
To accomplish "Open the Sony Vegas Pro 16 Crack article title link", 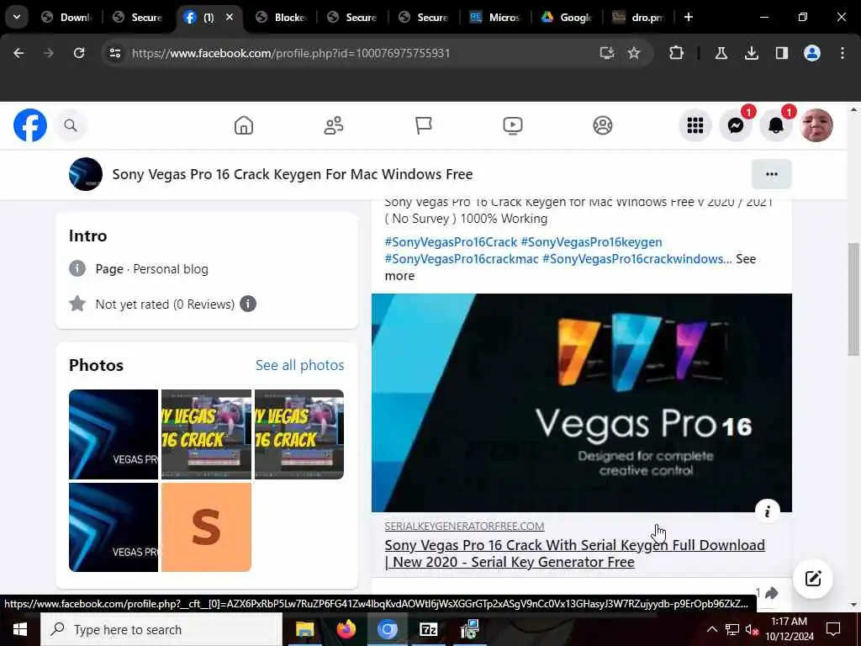I will pos(575,553).
